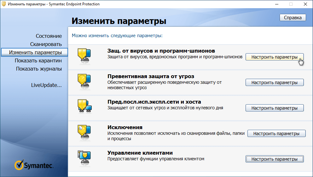Настроить параметры for Пред.посл.исп.экспл.сети и хоста
Screen dimensions: 313x177
tap(275, 108)
